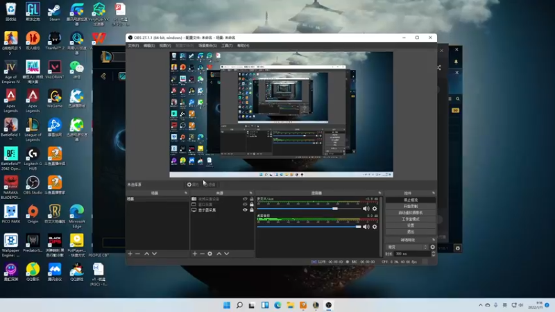Move selected source up in Sources list

(x=219, y=254)
